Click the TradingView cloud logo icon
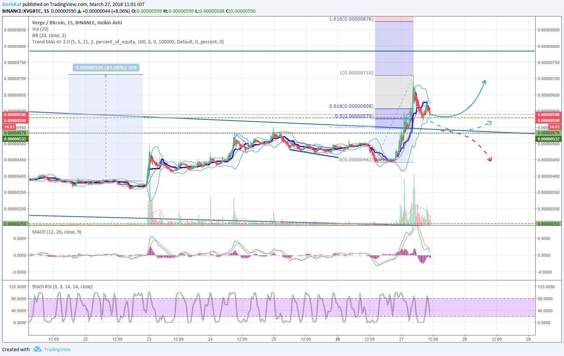Image resolution: width=564 pixels, height=356 pixels. [37, 349]
